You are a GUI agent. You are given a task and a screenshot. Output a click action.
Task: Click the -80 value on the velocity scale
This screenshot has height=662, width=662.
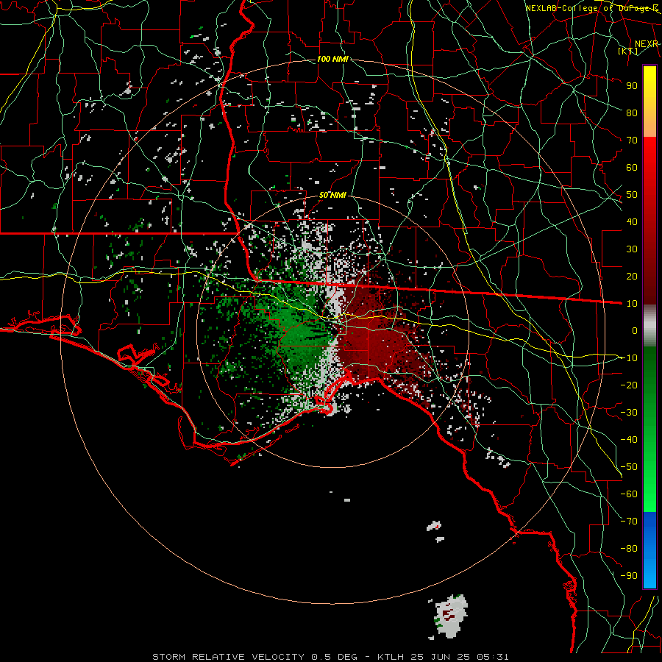(x=629, y=549)
